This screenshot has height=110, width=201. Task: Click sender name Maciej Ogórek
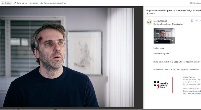[160, 21]
